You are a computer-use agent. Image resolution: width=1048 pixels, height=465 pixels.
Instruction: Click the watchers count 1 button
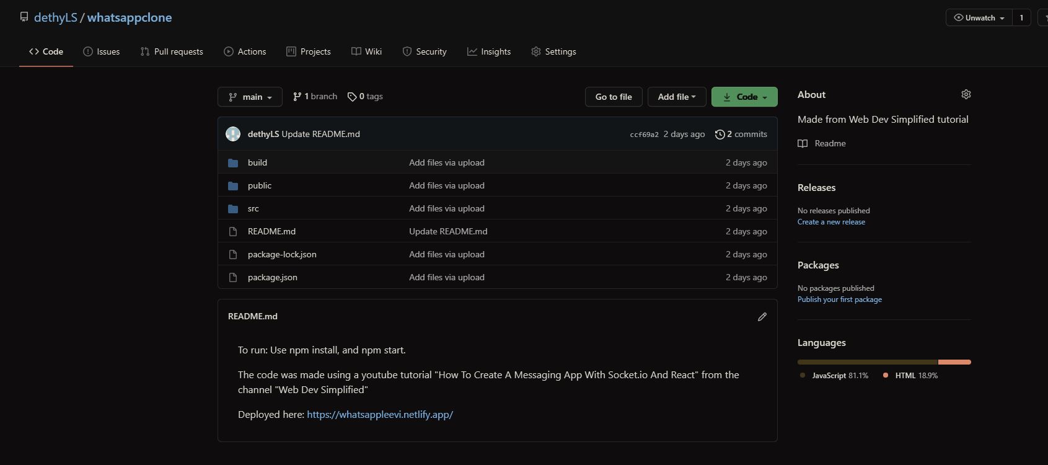(x=1021, y=17)
